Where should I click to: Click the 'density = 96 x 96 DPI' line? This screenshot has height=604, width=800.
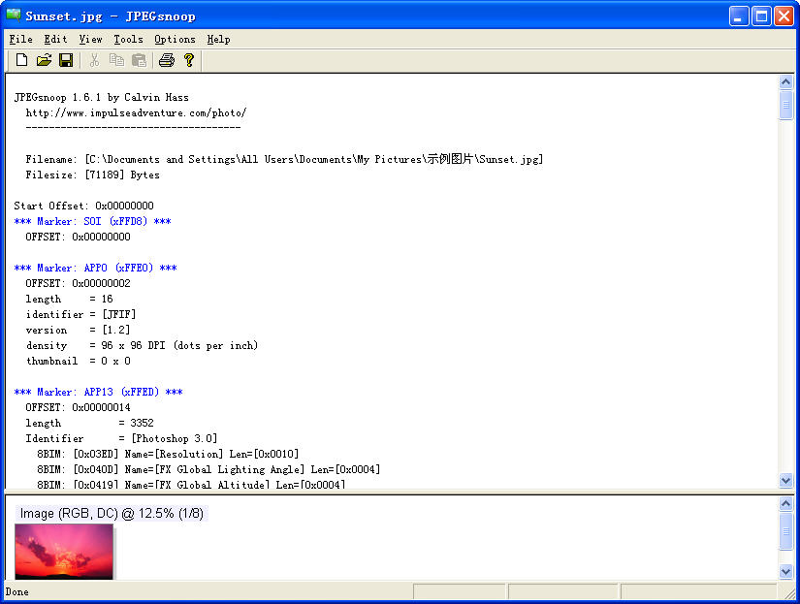(x=142, y=345)
